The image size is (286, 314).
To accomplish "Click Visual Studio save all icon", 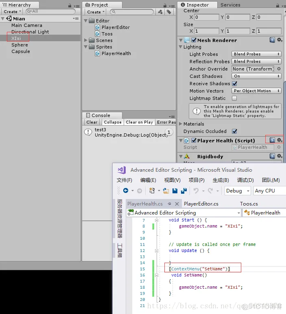I will (184, 191).
